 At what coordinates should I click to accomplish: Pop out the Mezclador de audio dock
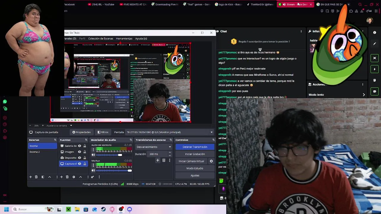131,140
